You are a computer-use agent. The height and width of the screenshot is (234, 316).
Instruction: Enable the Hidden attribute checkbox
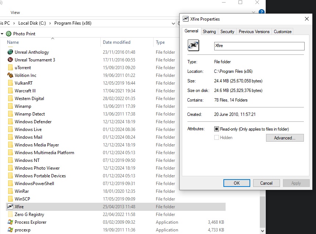[x=216, y=138]
